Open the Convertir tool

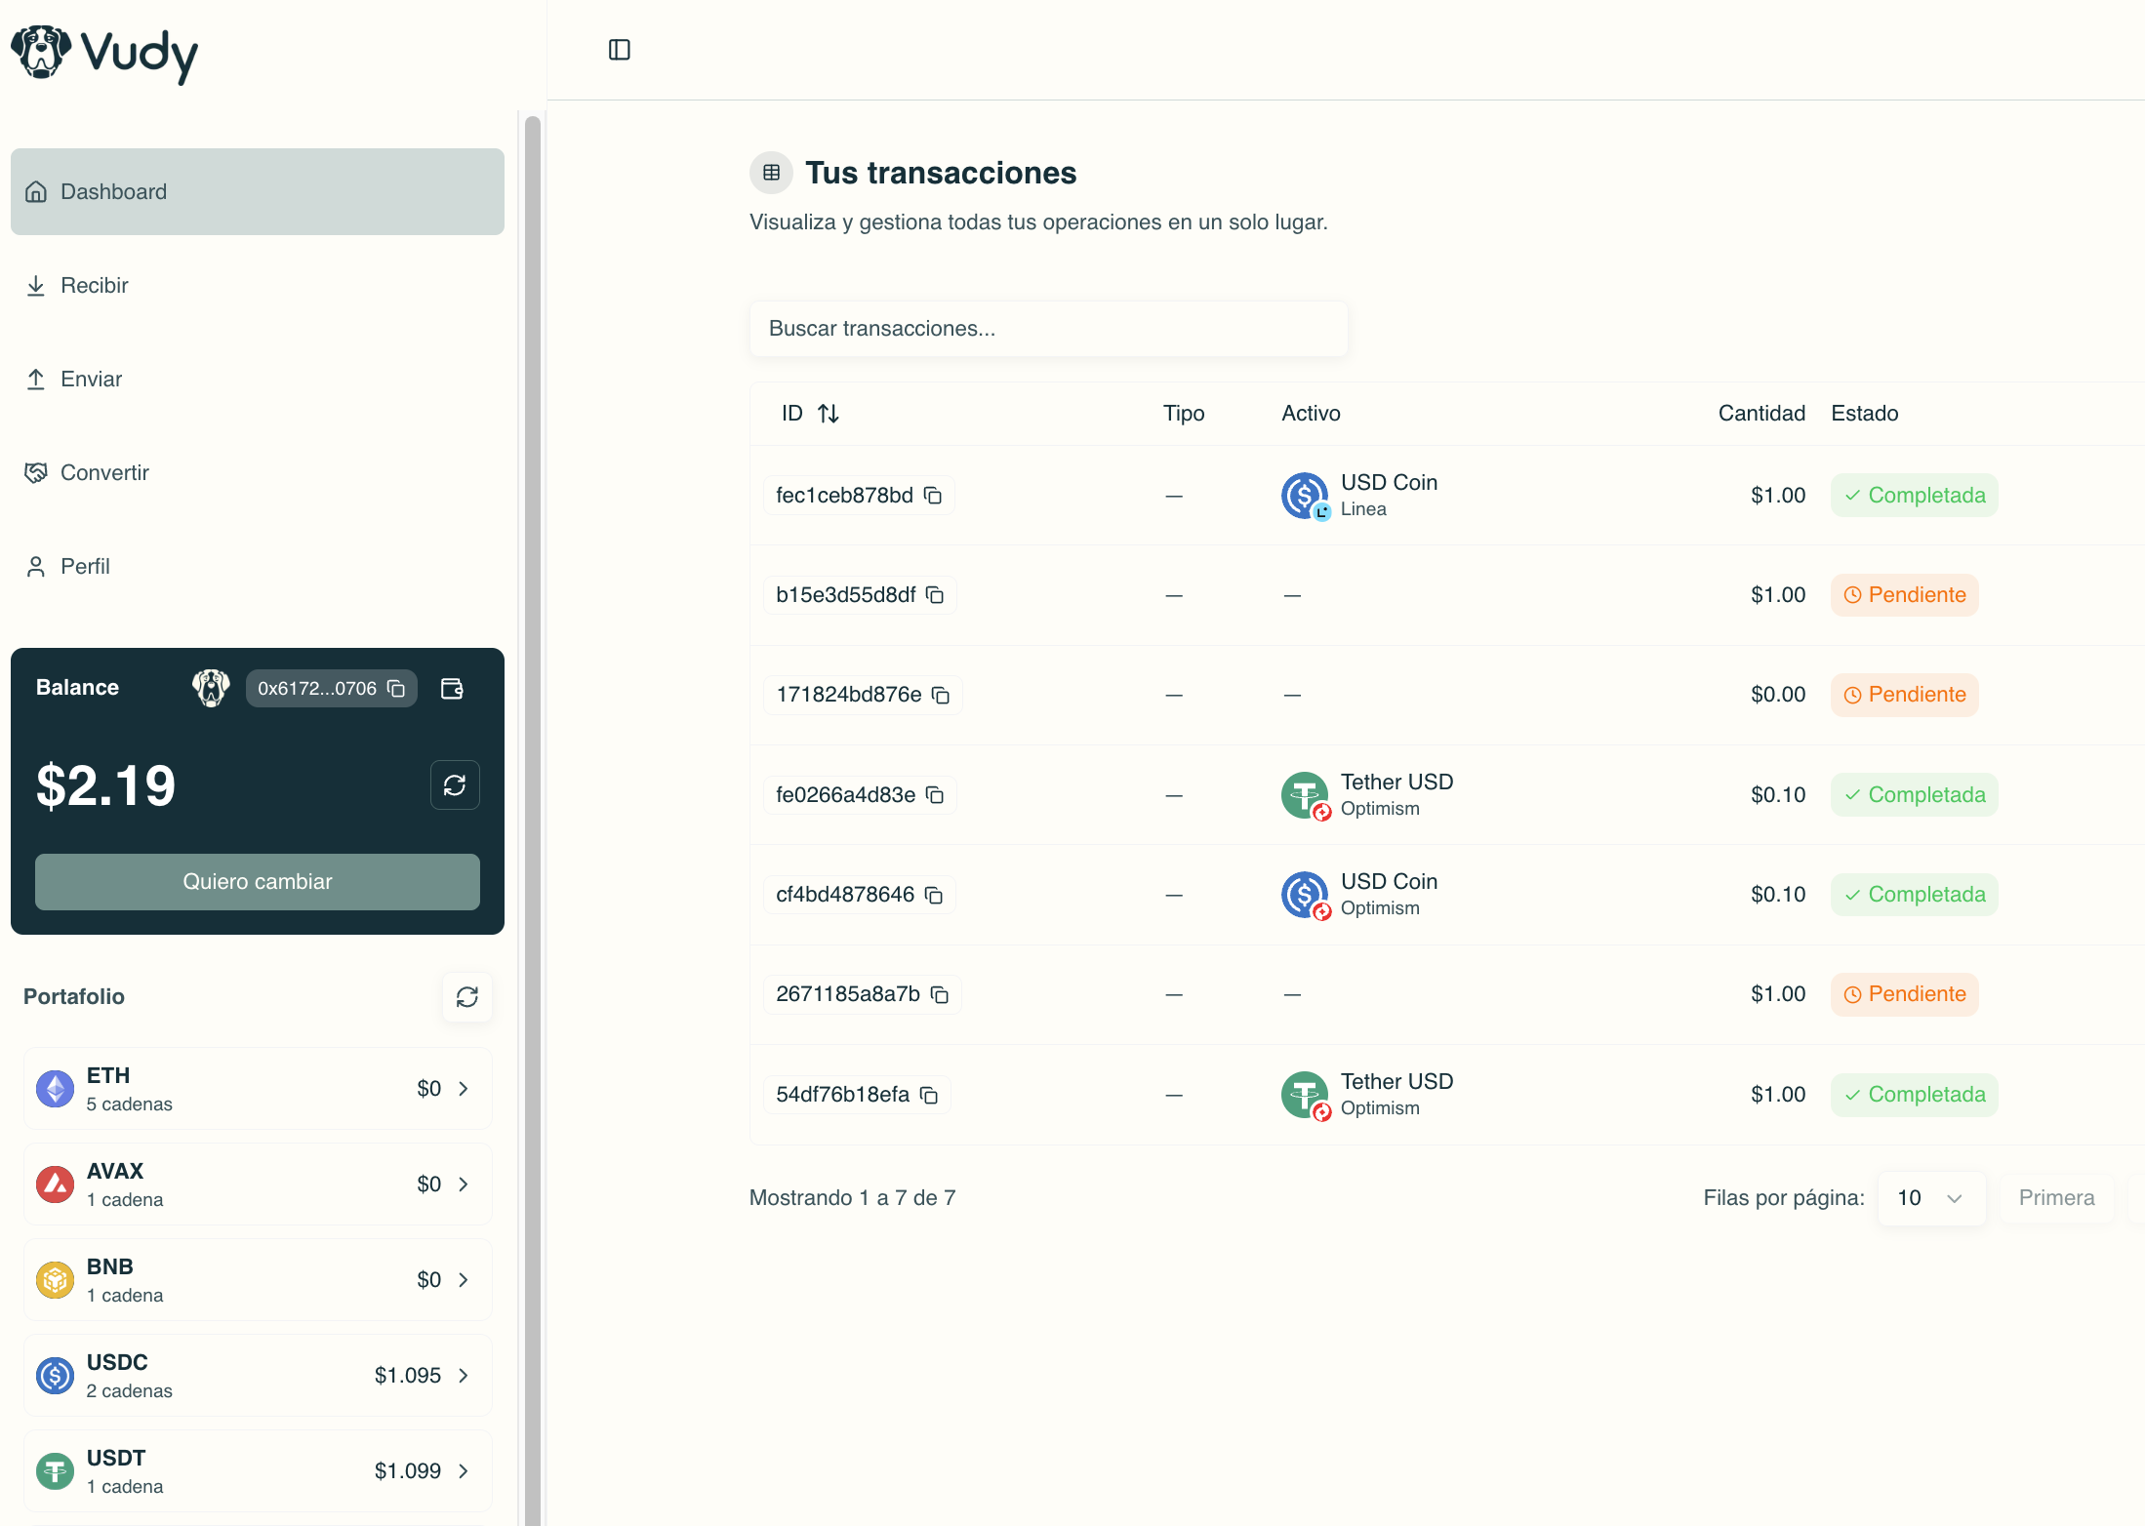click(104, 472)
